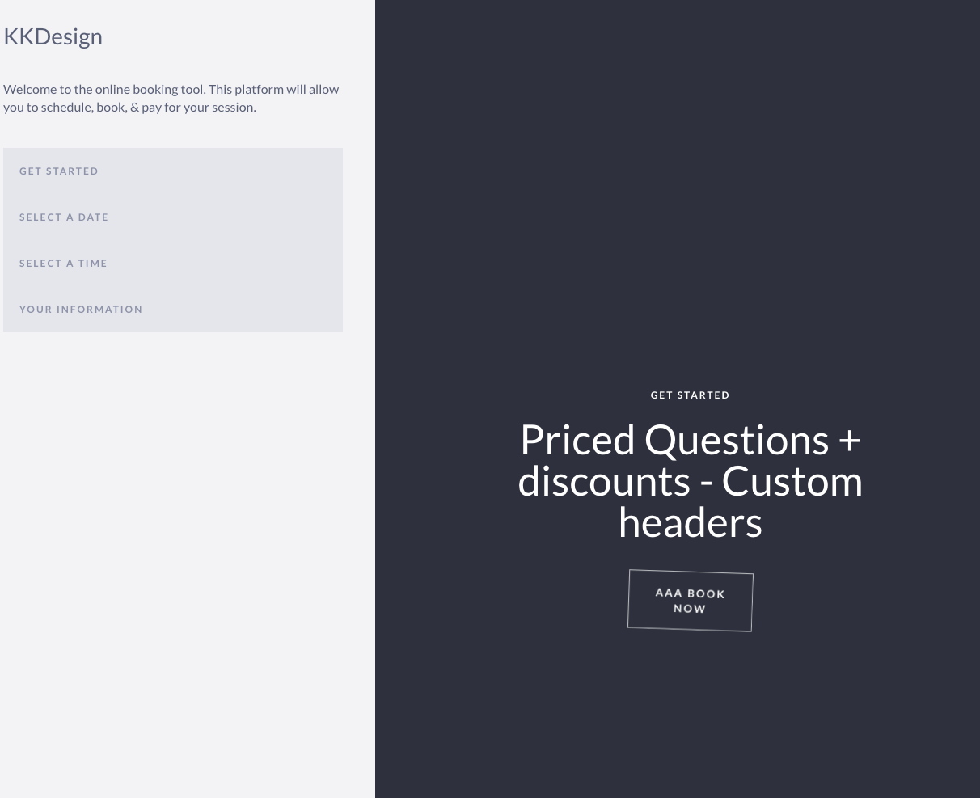This screenshot has height=798, width=980.
Task: Activate the first step of the booking flow
Action: point(59,171)
